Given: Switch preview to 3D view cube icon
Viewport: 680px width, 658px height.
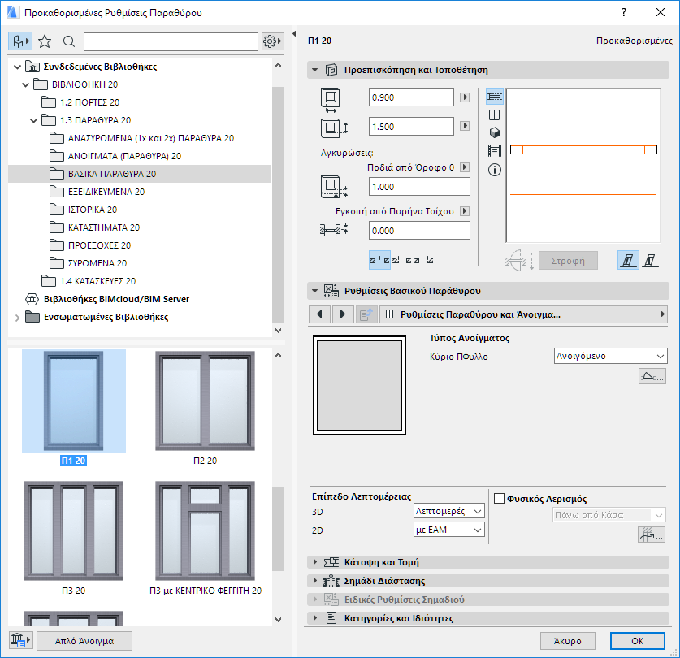Looking at the screenshot, I should (x=494, y=133).
